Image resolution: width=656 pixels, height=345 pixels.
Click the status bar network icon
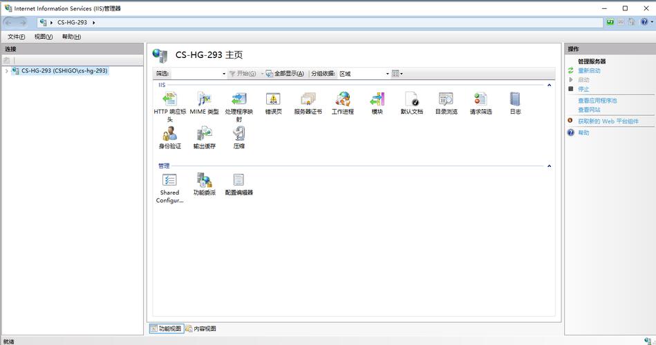(648, 342)
